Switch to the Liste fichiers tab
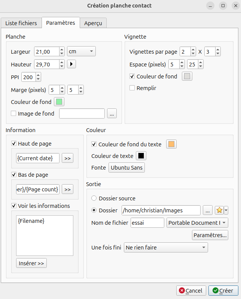 pos(21,23)
